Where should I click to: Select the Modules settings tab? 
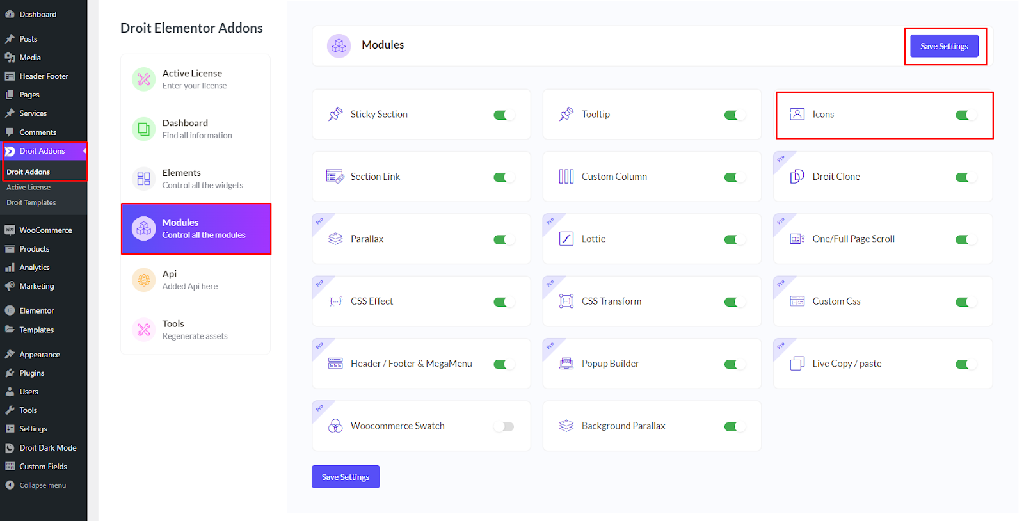pos(196,228)
